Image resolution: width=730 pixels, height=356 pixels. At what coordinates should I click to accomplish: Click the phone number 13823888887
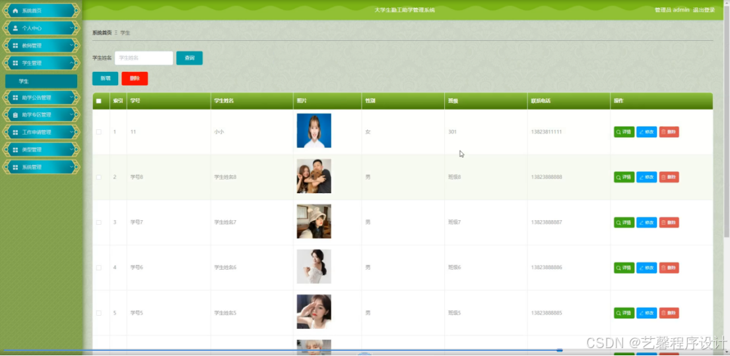click(546, 223)
